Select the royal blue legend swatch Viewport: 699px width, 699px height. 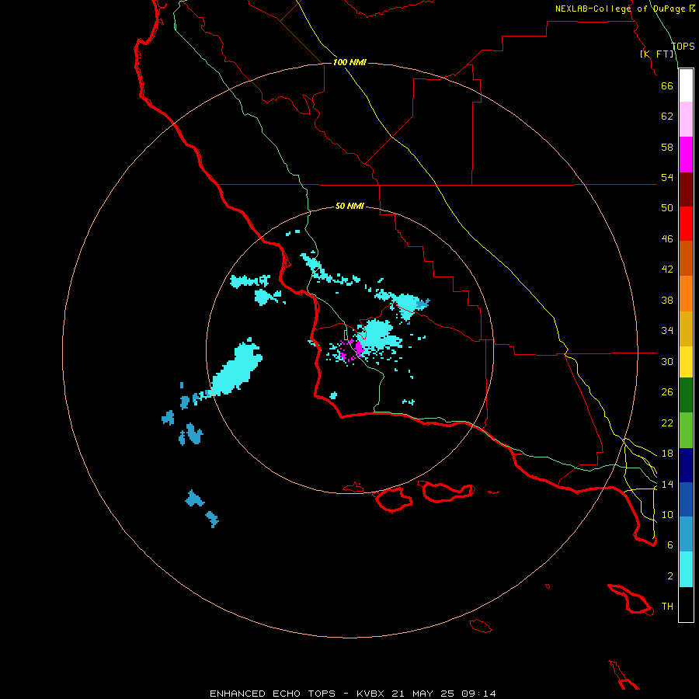(686, 499)
